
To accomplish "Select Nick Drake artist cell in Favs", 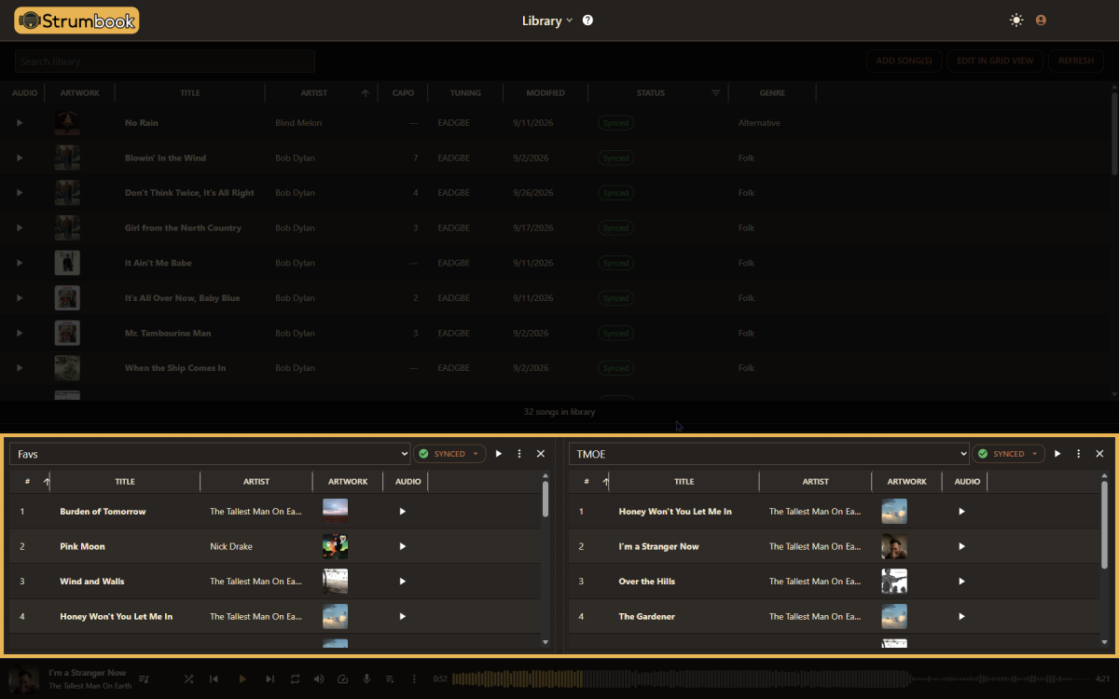I will 231,546.
